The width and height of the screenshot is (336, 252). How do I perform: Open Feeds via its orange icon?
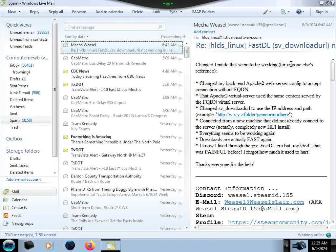tap(6, 216)
